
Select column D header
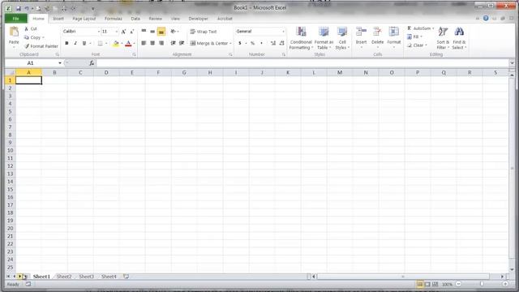coord(106,72)
